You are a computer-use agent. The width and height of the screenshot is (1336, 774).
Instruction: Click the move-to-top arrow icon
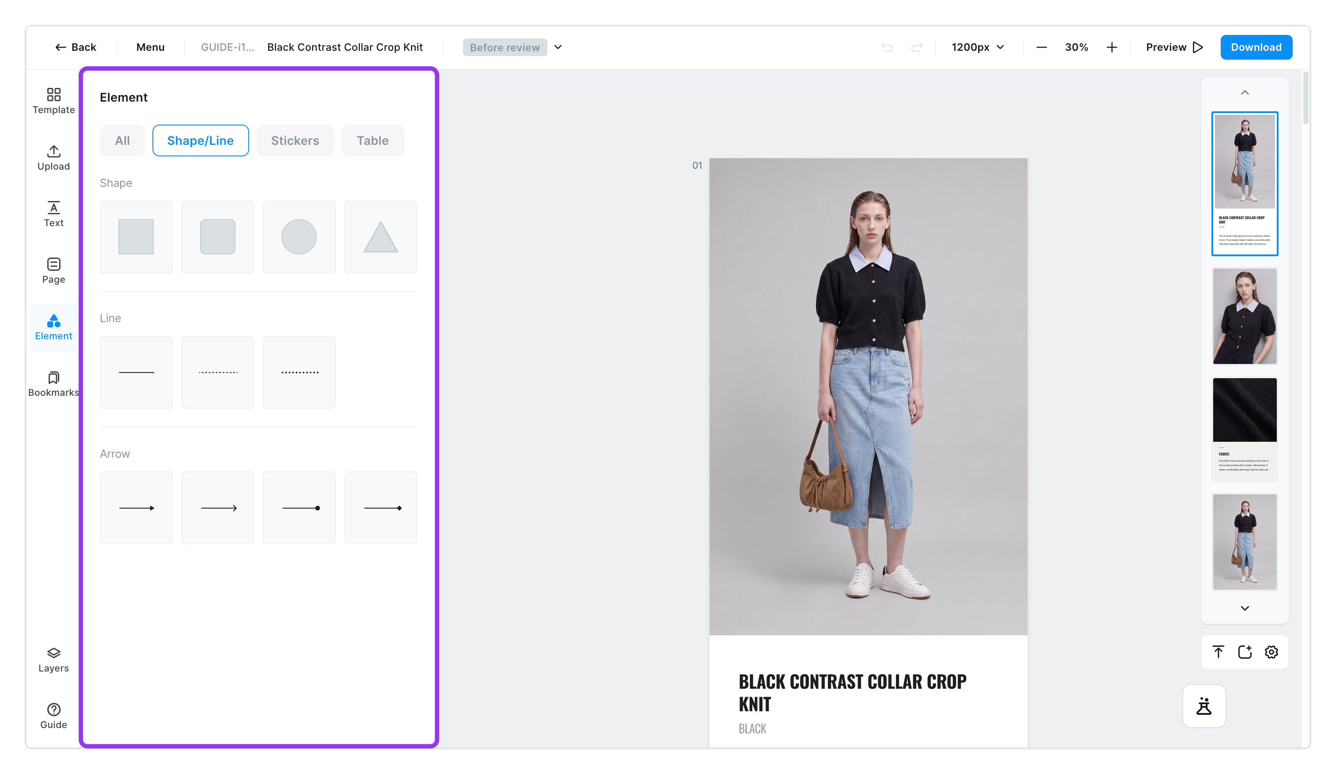1218,652
